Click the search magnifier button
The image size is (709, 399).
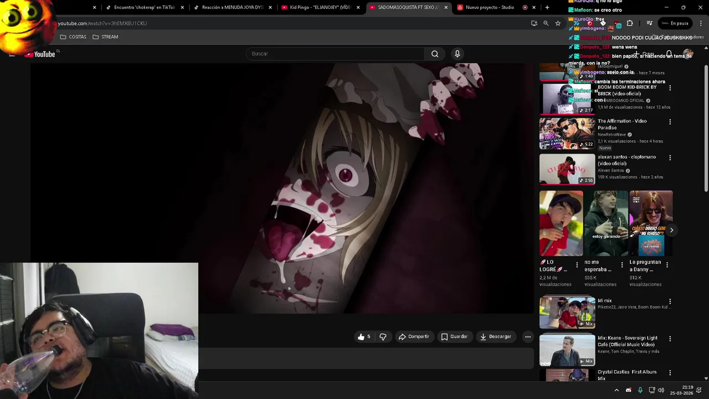[x=435, y=54]
